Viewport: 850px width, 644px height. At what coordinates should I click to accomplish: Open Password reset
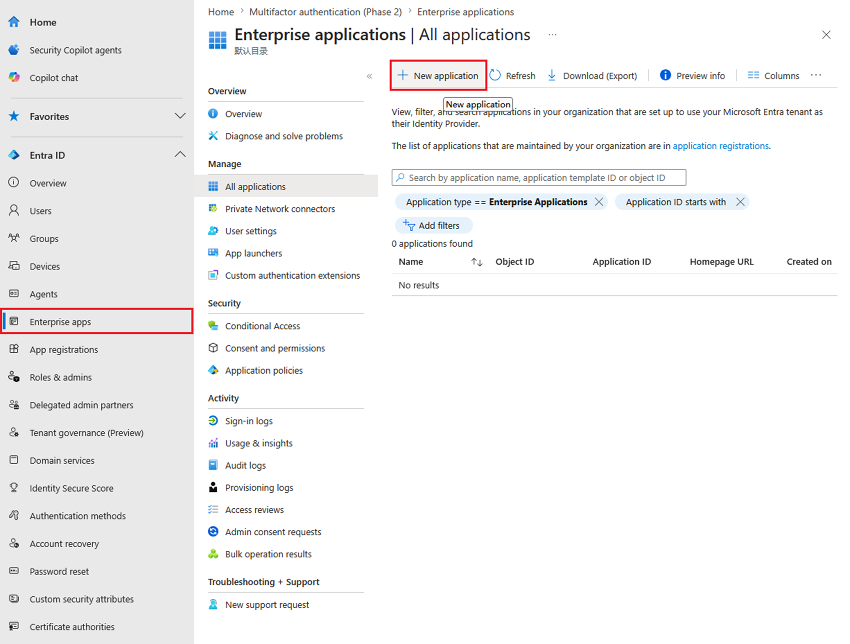pyautogui.click(x=59, y=571)
